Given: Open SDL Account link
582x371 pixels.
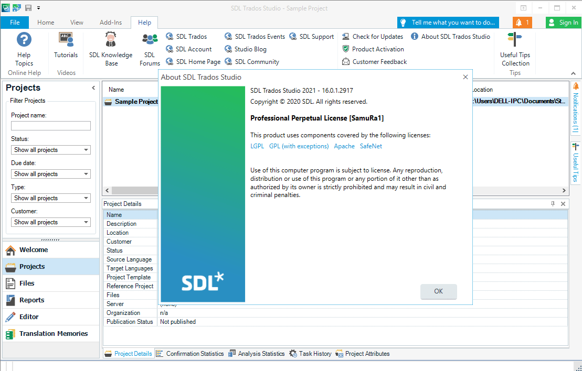Looking at the screenshot, I should [x=188, y=49].
